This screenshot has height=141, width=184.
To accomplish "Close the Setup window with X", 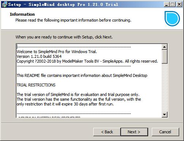I will point(179,4).
